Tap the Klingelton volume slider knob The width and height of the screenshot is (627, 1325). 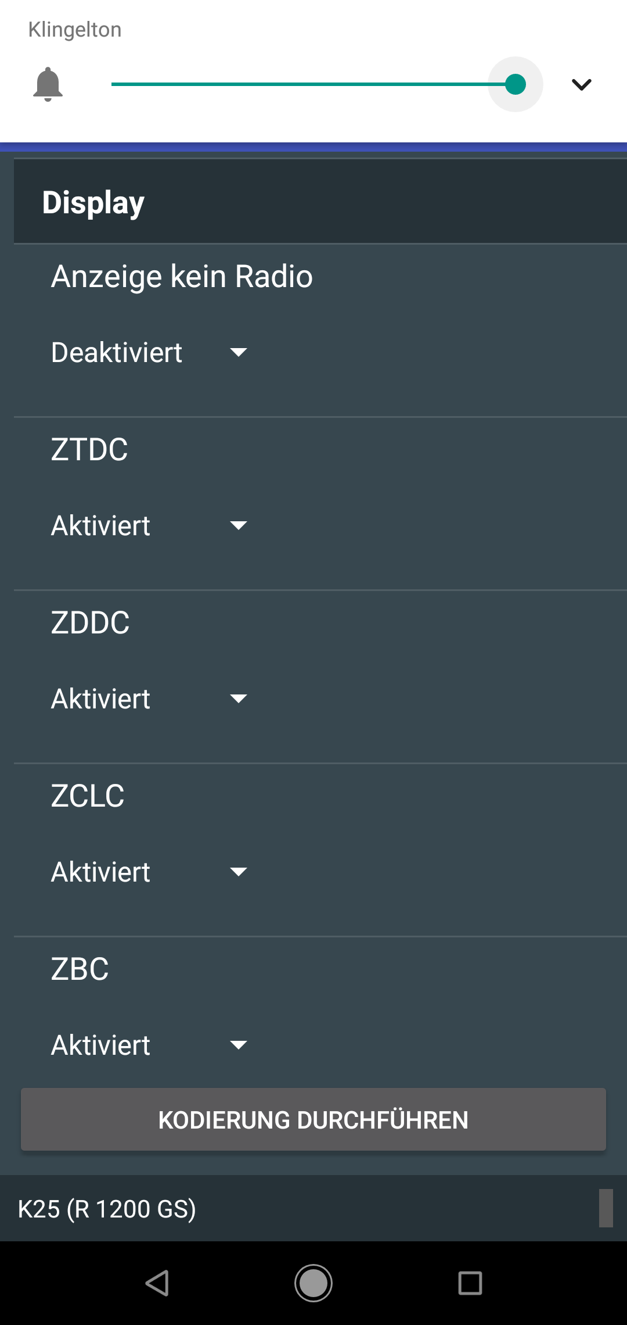(516, 84)
